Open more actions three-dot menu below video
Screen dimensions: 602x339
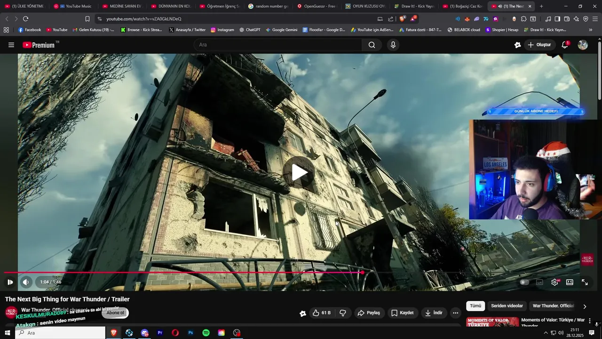pyautogui.click(x=455, y=313)
